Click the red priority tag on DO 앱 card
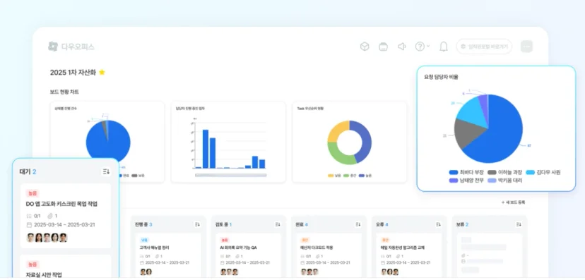Image resolution: width=585 pixels, height=280 pixels. (32, 193)
